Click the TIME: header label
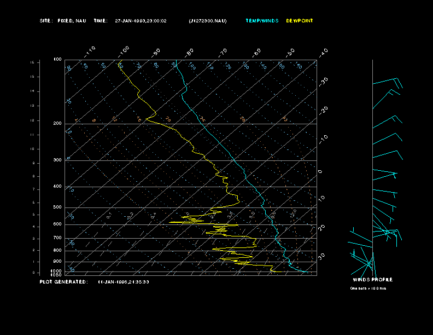This screenshot has height=335, width=433. click(100, 21)
